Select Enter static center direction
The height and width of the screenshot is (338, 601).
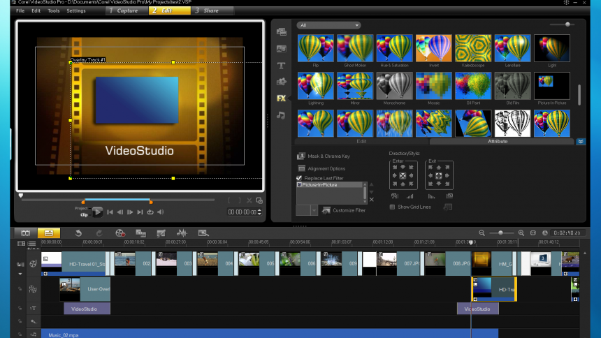[403, 176]
